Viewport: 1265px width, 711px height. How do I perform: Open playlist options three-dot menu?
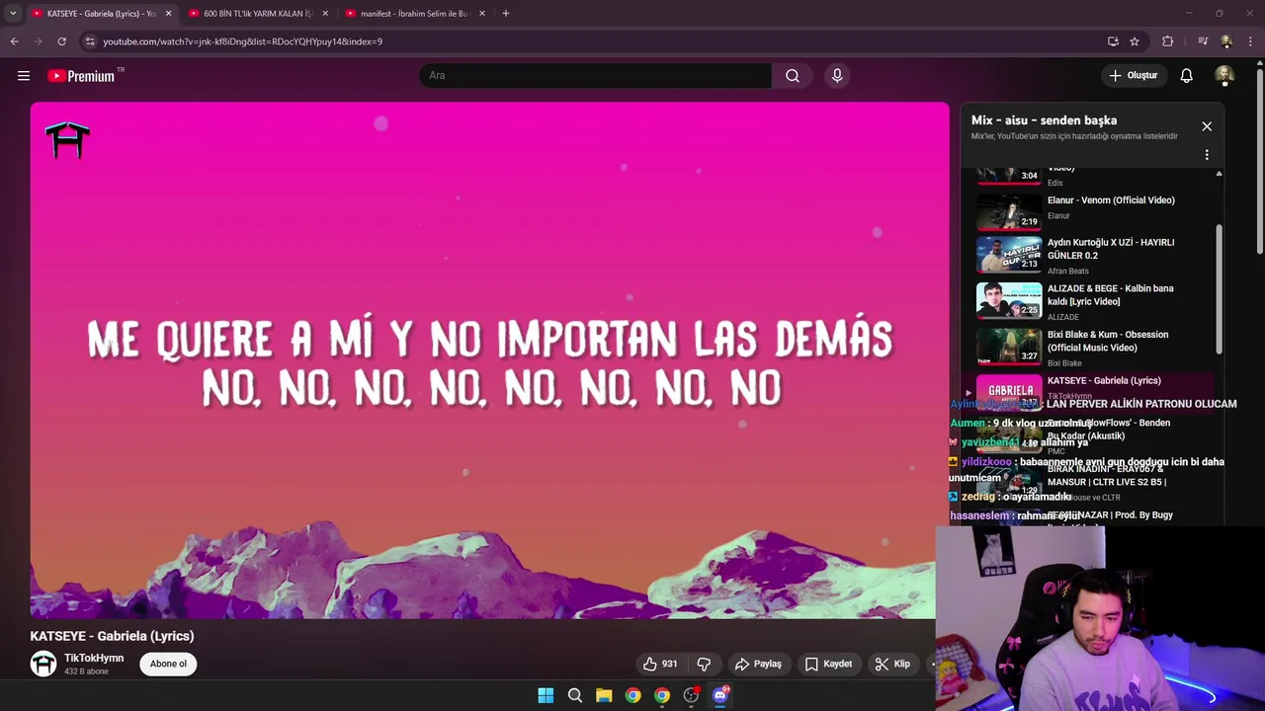pyautogui.click(x=1207, y=155)
